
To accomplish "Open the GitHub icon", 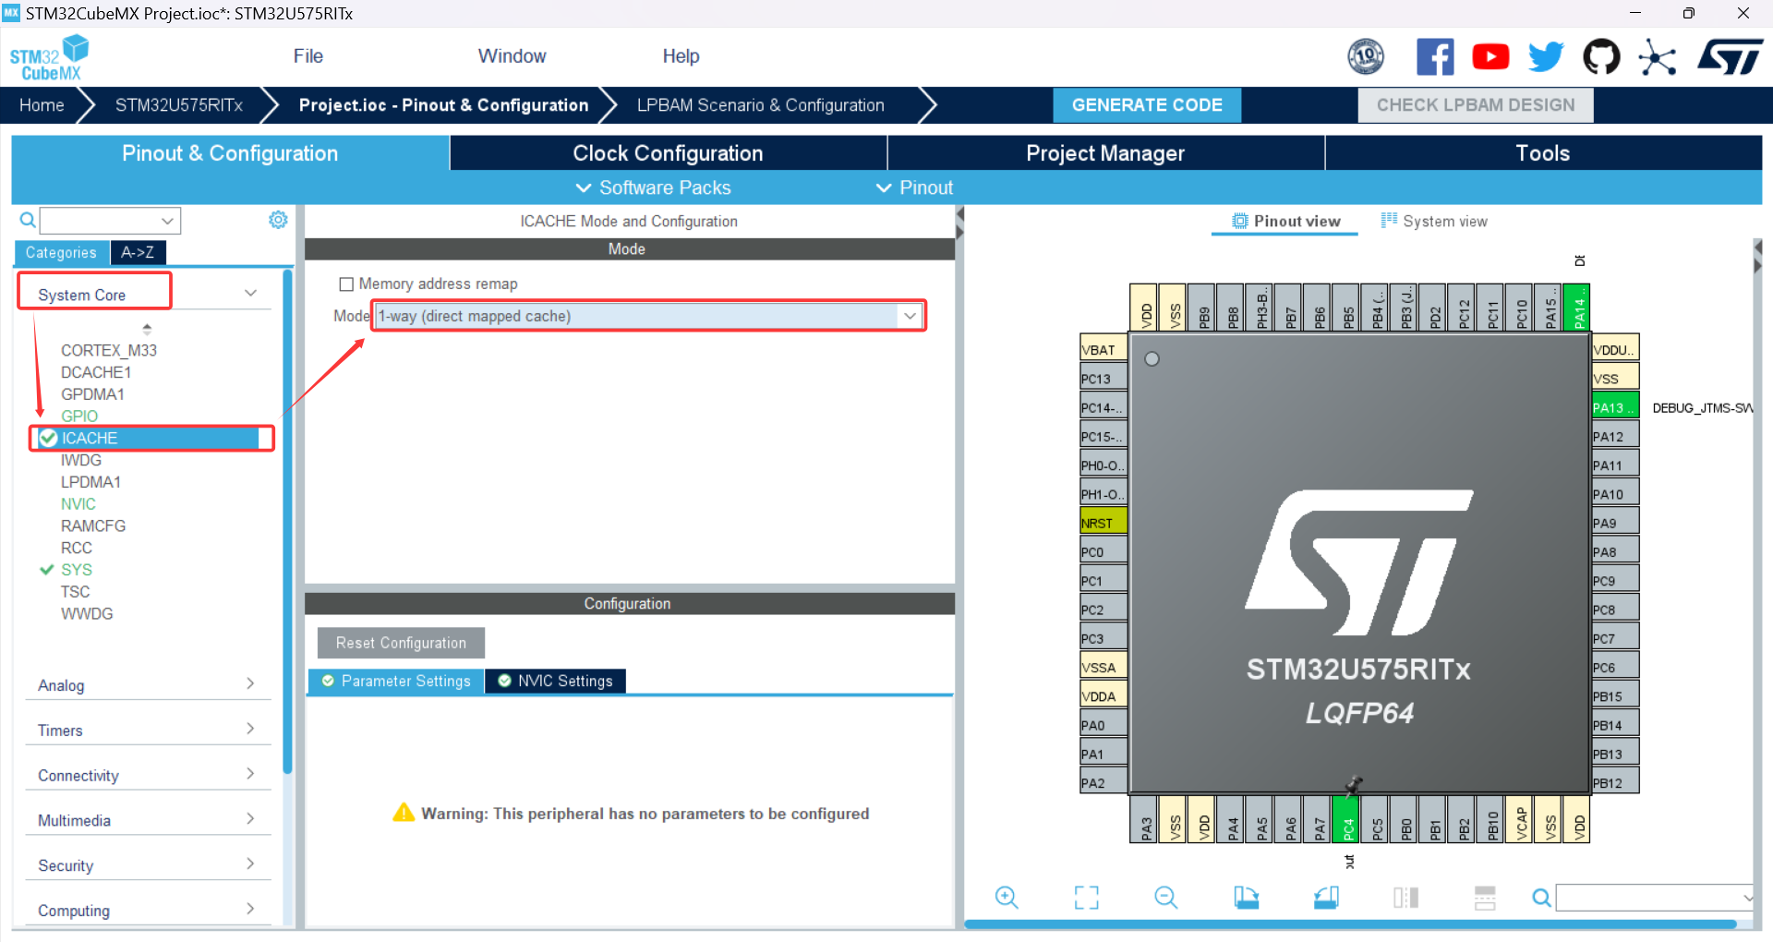I will 1601,57.
